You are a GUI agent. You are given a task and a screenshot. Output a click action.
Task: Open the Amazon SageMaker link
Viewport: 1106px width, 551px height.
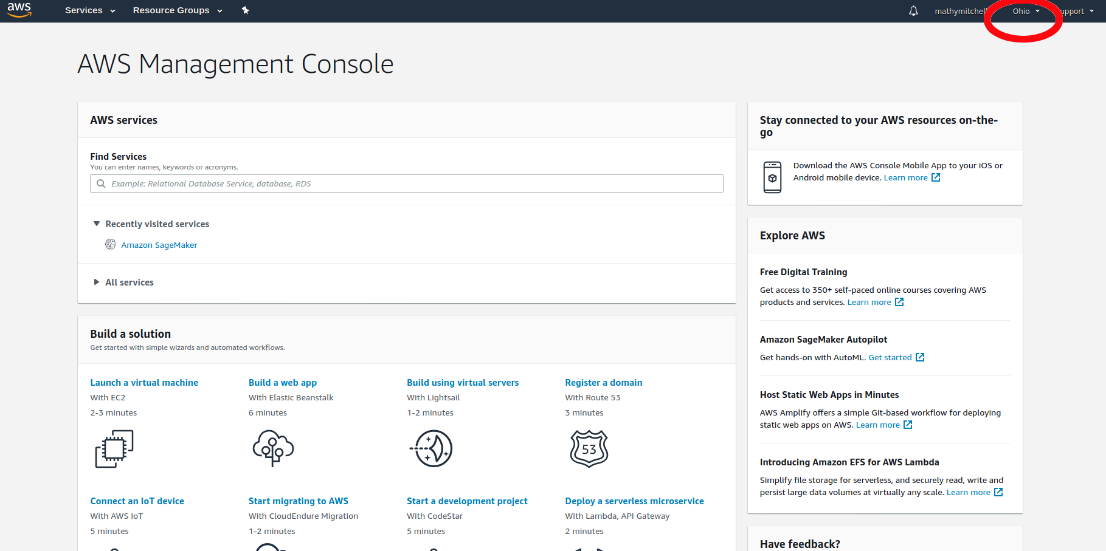point(159,245)
